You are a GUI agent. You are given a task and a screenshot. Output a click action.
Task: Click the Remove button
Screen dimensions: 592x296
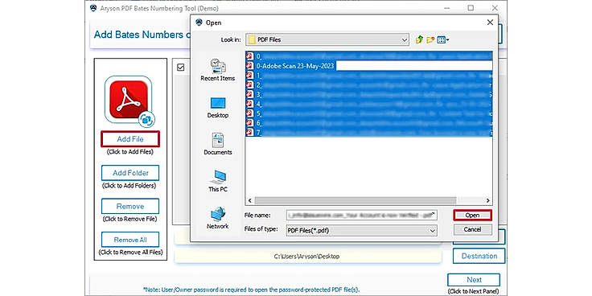click(130, 206)
